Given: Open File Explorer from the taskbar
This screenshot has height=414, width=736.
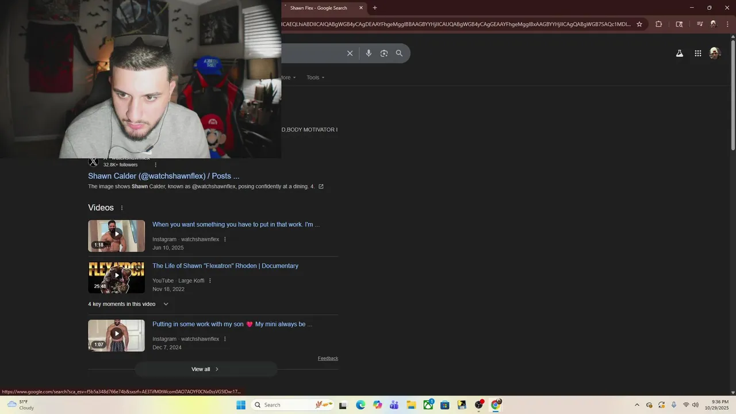Looking at the screenshot, I should coord(411,405).
